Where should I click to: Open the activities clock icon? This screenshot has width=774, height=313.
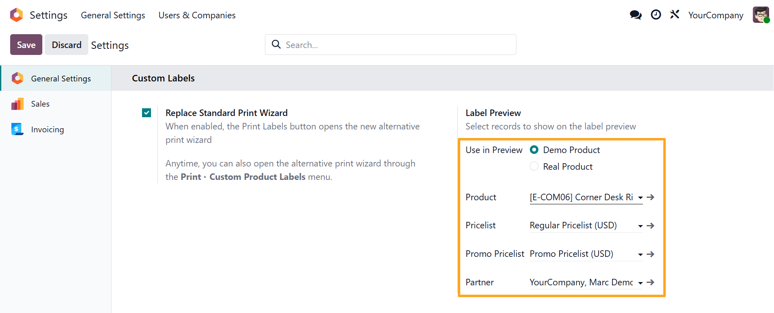[656, 15]
